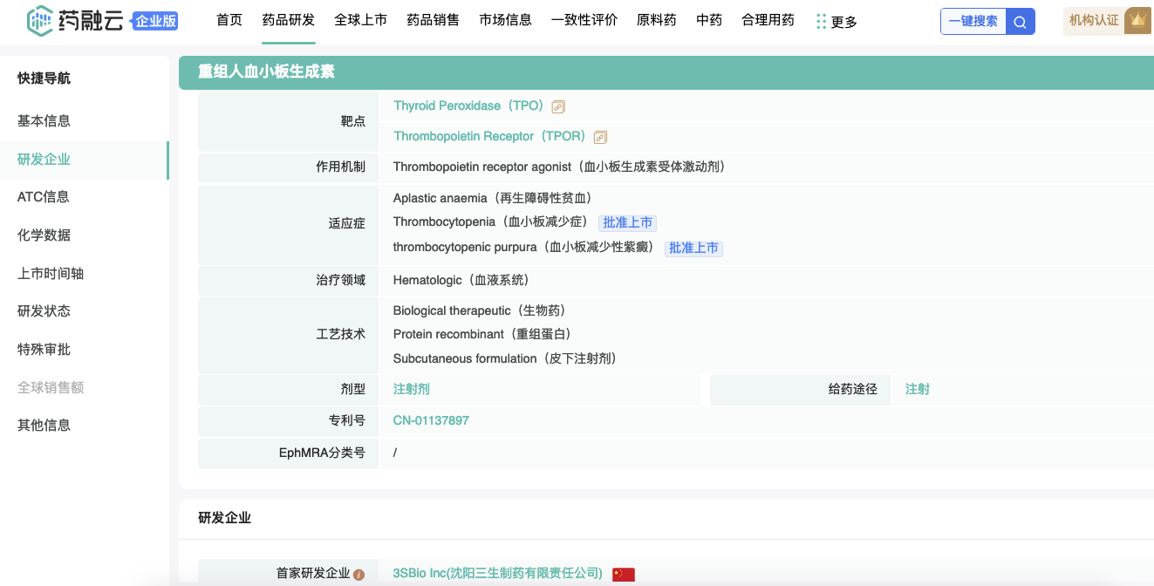Click the China flag icon
1154x586 pixels.
(623, 574)
